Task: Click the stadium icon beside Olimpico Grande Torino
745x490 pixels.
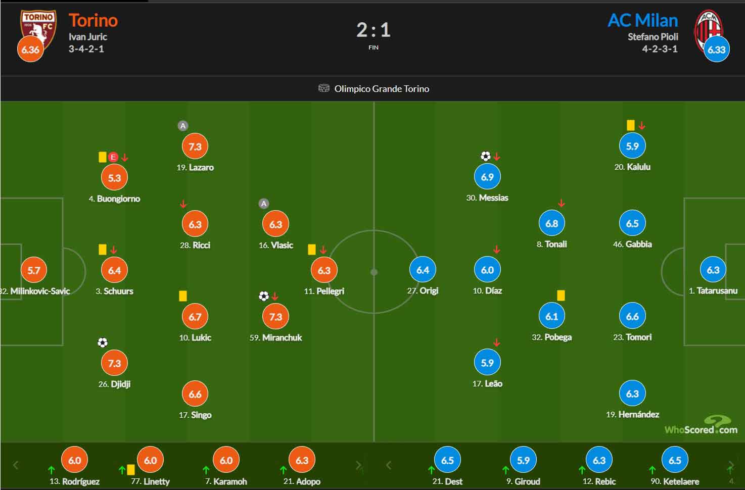Action: pyautogui.click(x=324, y=88)
